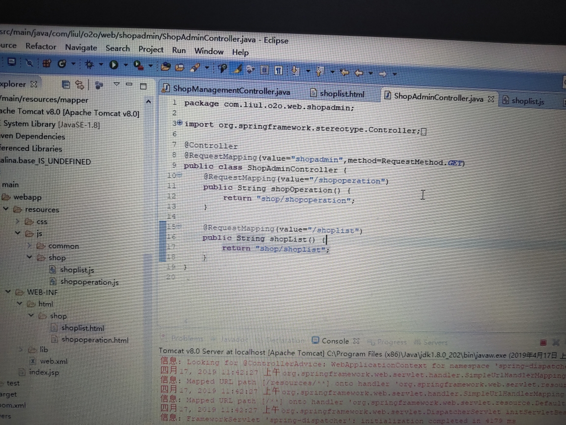Click the Forward navigation arrow icon
This screenshot has width=566, height=425.
(x=383, y=74)
